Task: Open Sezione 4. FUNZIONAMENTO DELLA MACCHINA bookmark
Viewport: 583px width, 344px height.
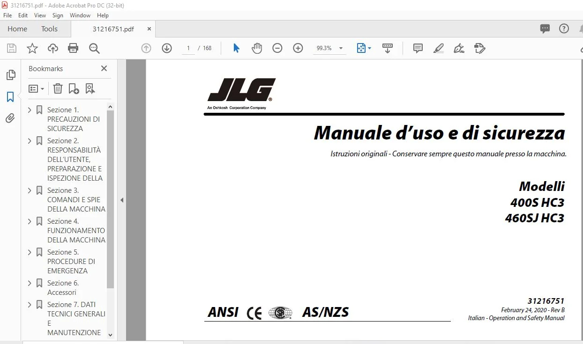Action: (x=76, y=231)
